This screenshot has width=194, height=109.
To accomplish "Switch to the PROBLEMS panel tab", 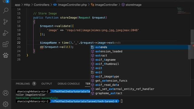I will click(23, 84).
